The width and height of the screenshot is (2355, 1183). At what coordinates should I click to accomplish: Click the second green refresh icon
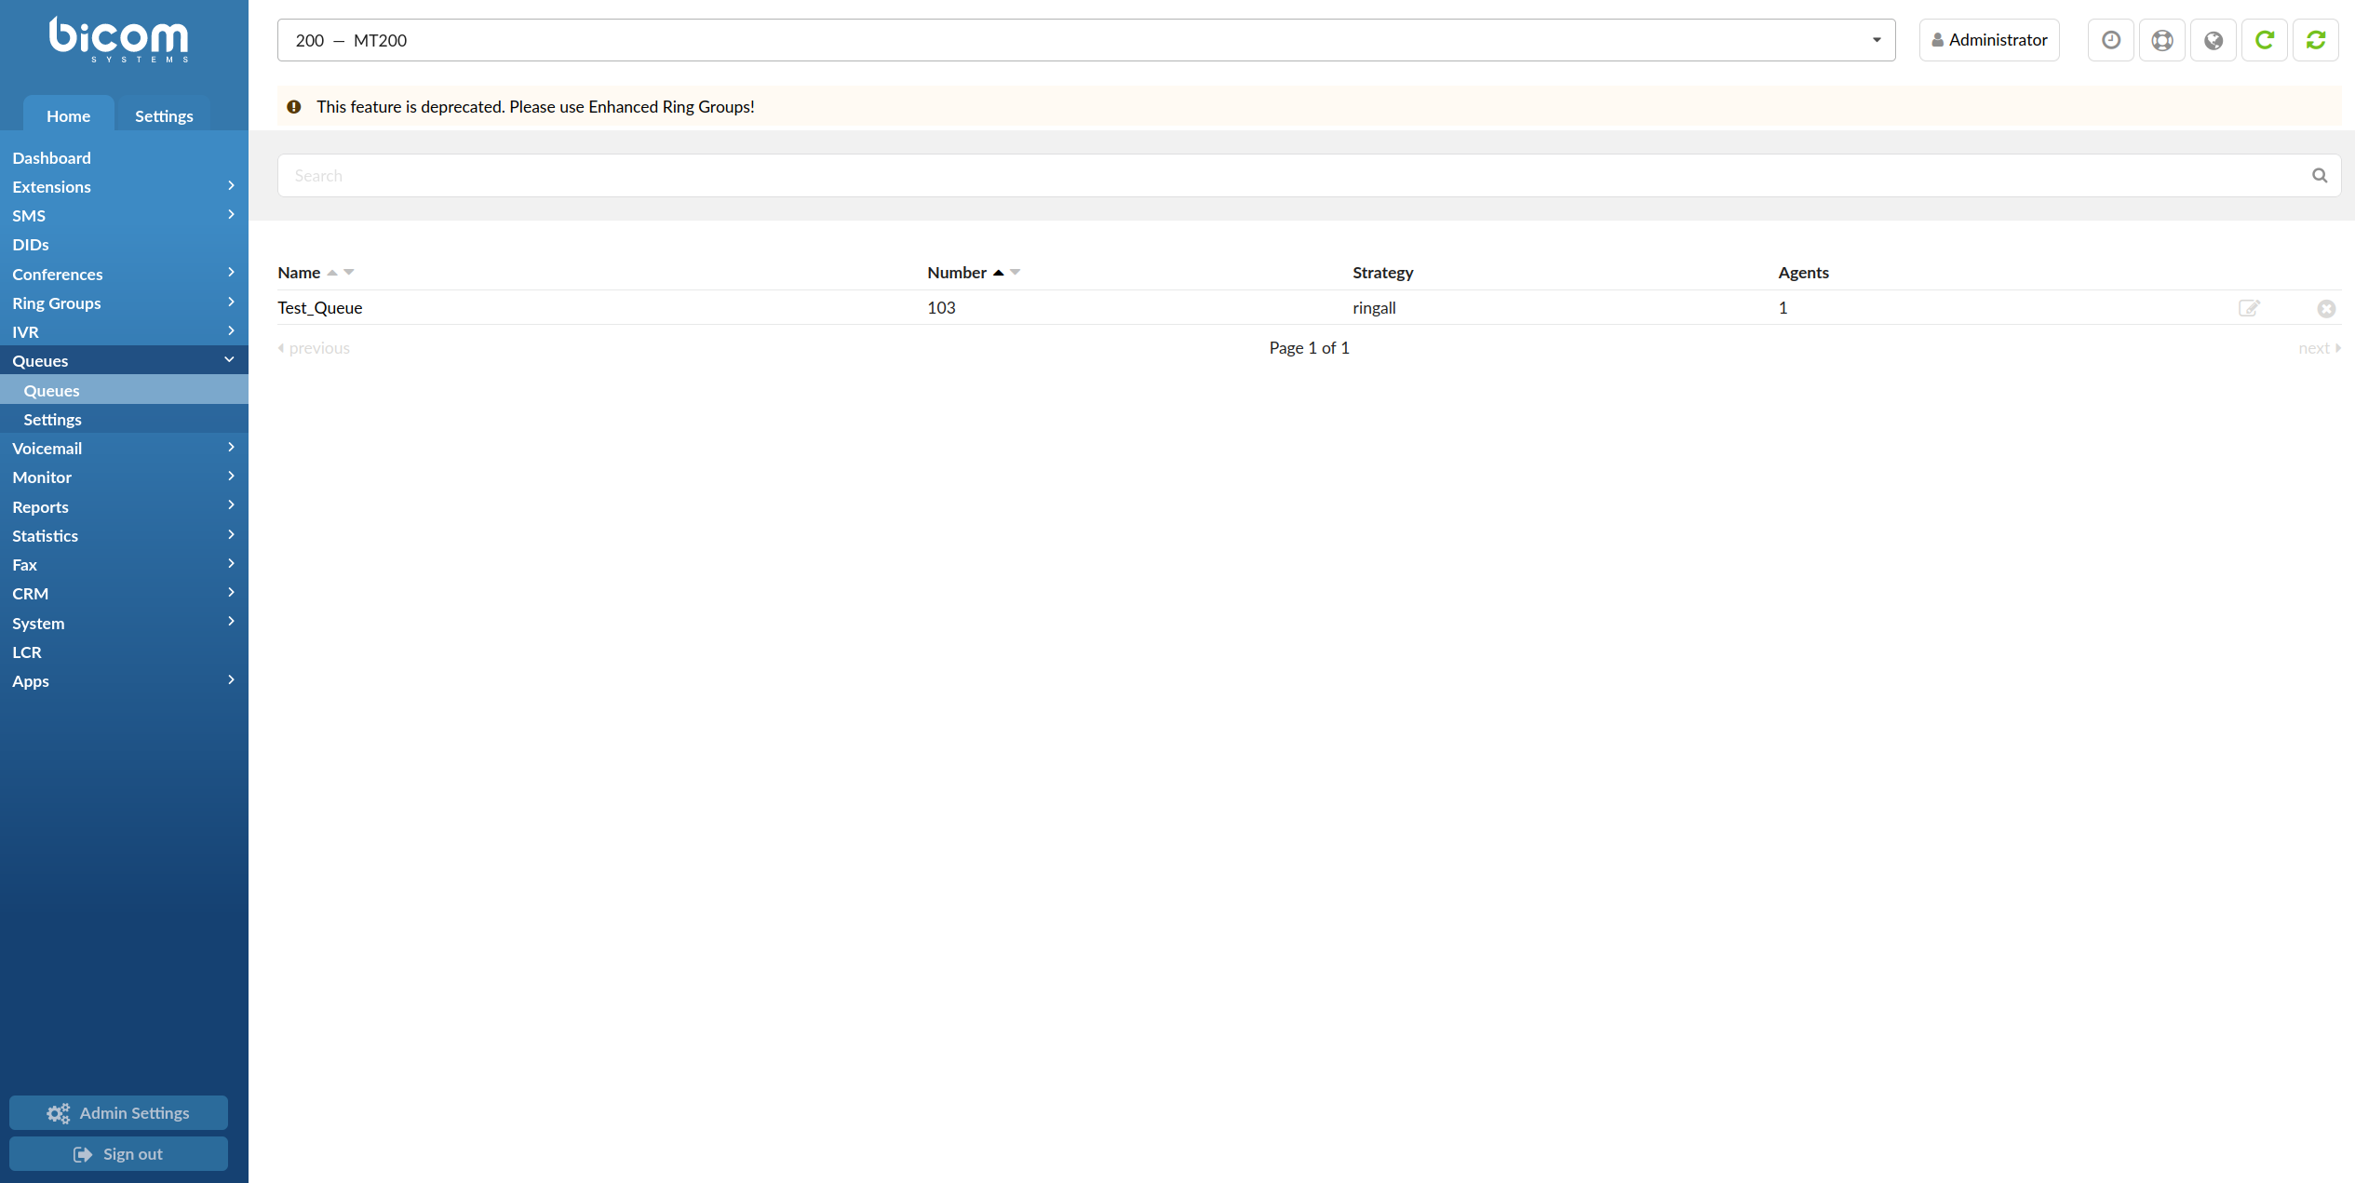pos(2317,39)
